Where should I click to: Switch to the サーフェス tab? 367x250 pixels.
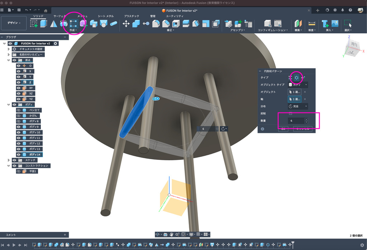coord(59,16)
